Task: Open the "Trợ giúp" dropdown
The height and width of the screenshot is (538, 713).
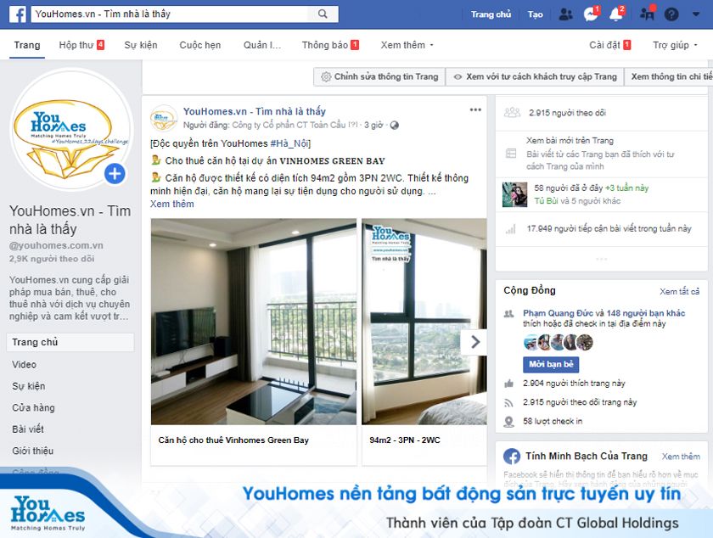Action: [x=676, y=45]
